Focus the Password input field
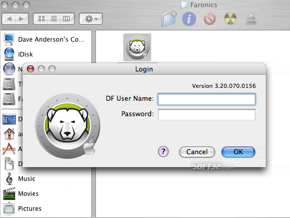Screen dimensions: 290x218 tap(206, 115)
